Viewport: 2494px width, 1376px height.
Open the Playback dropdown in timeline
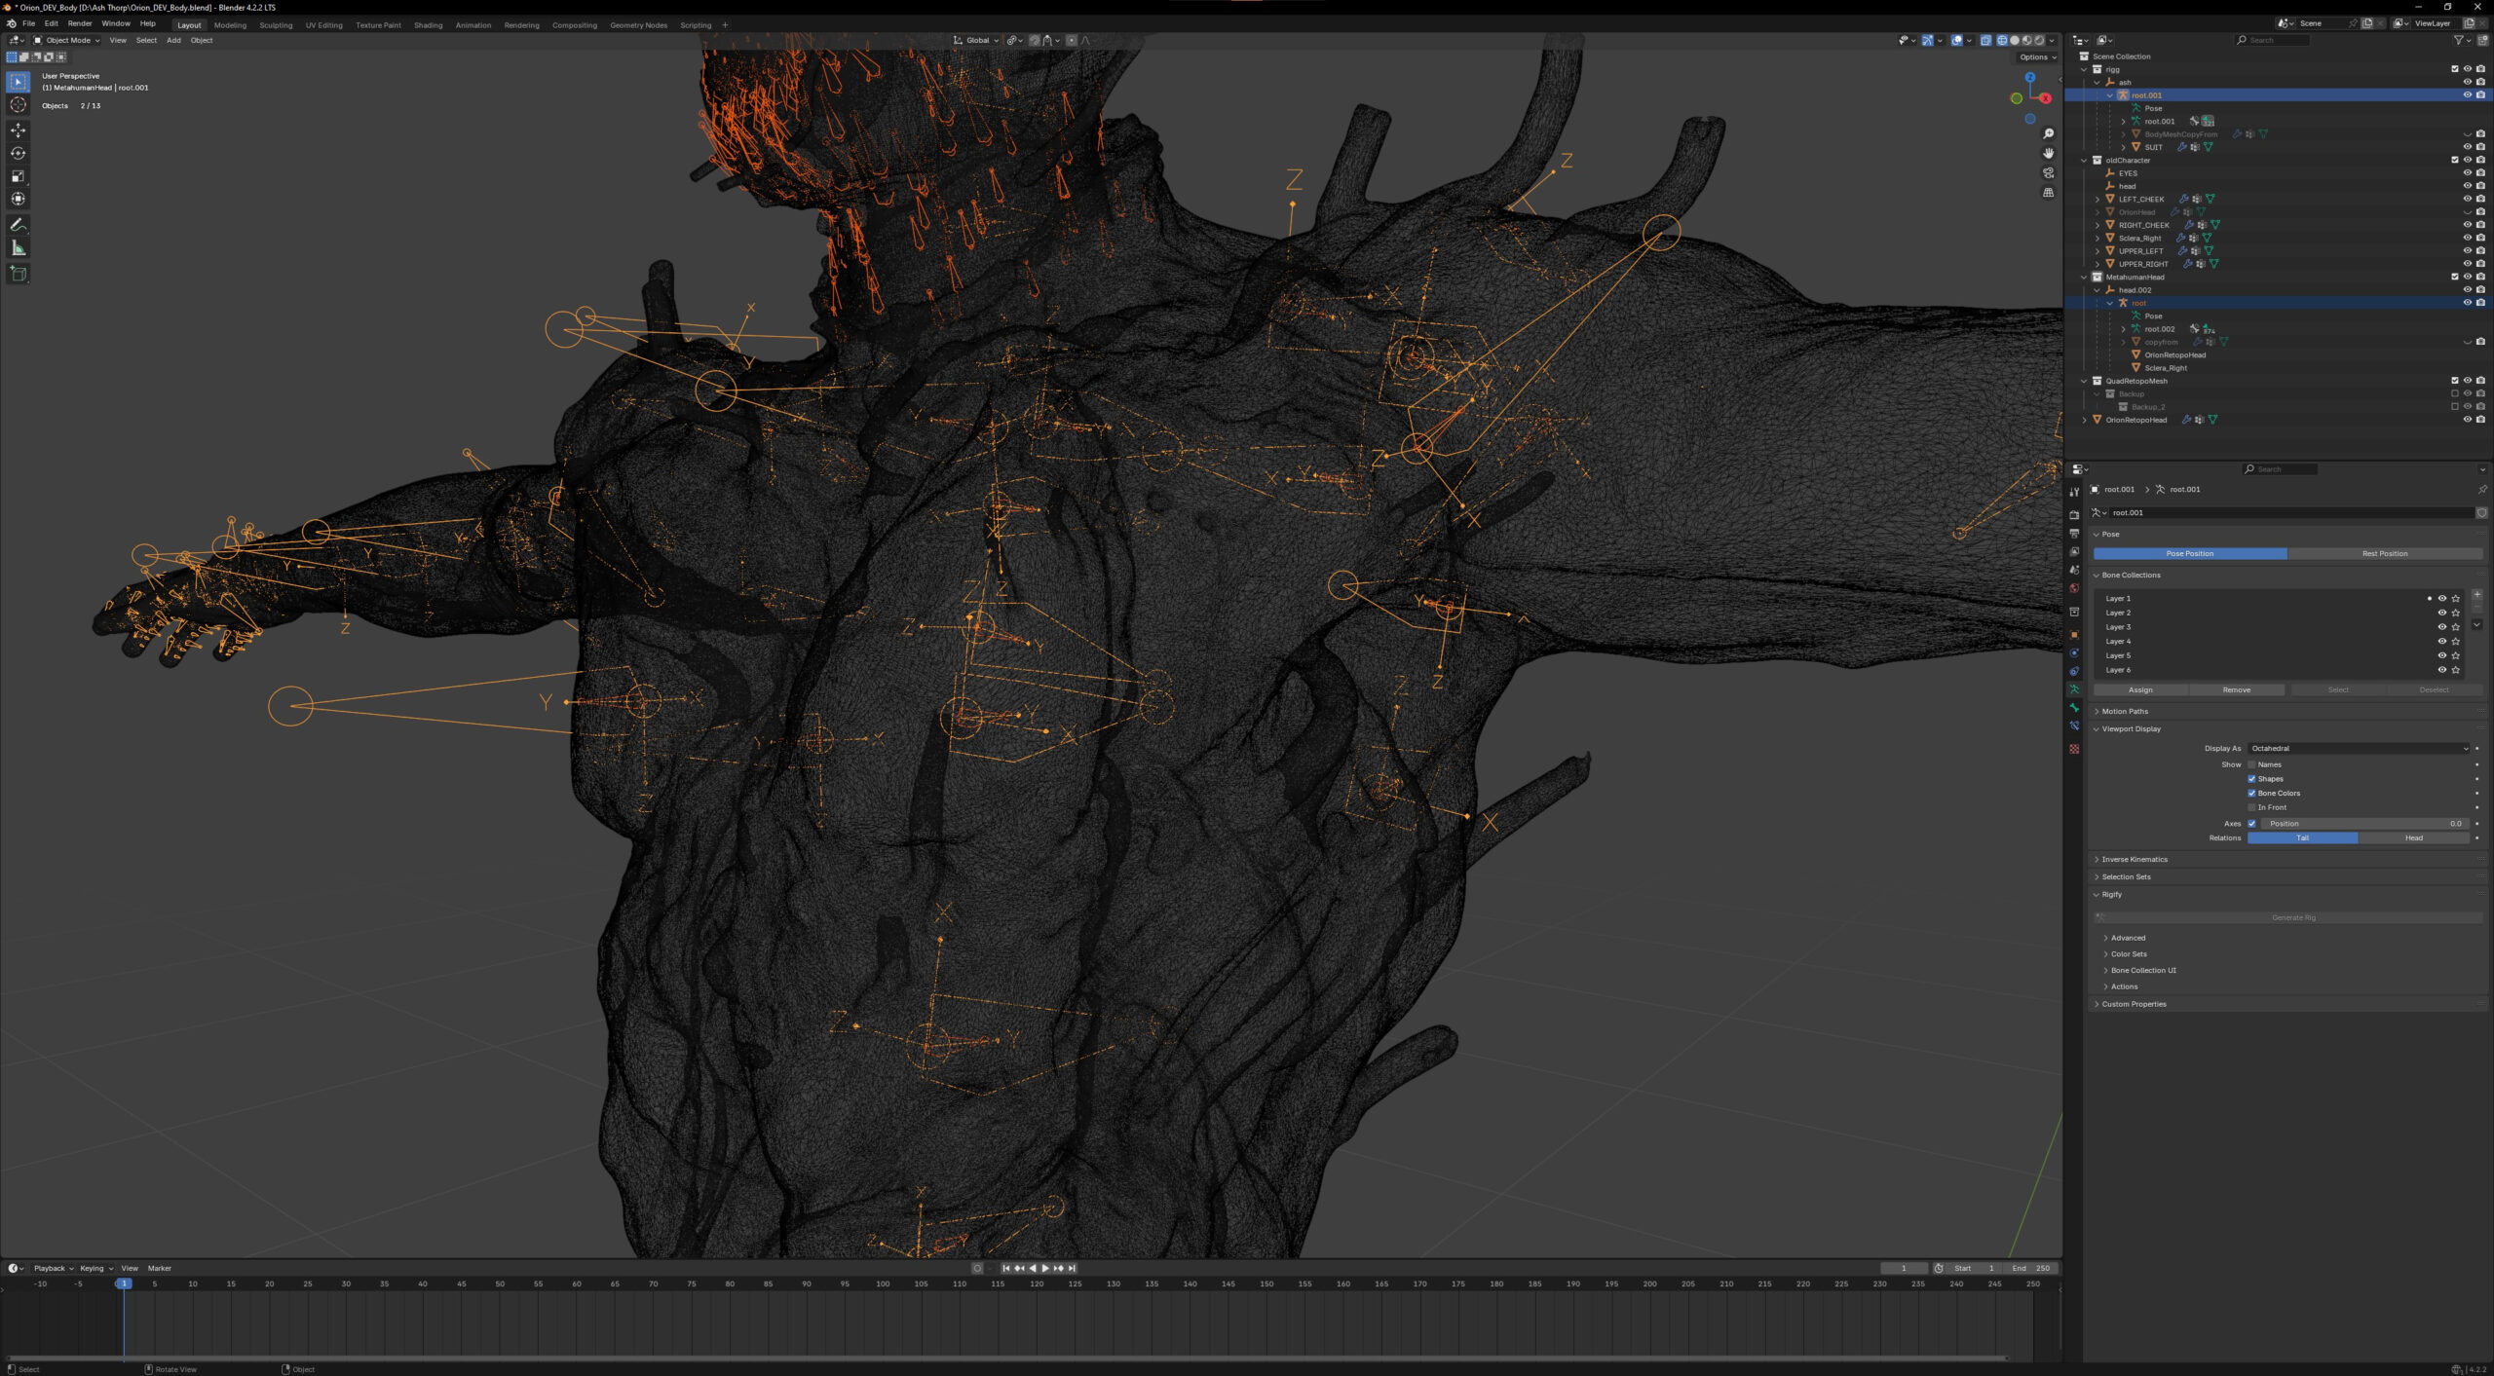[x=54, y=1269]
